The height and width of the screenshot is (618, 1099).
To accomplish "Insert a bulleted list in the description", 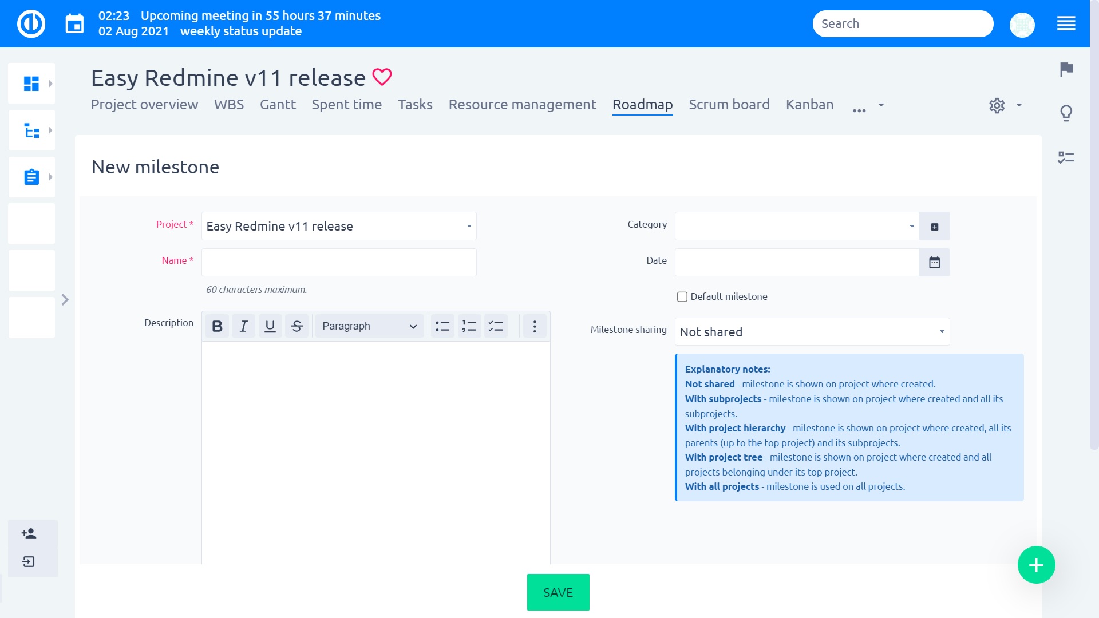I will (442, 326).
